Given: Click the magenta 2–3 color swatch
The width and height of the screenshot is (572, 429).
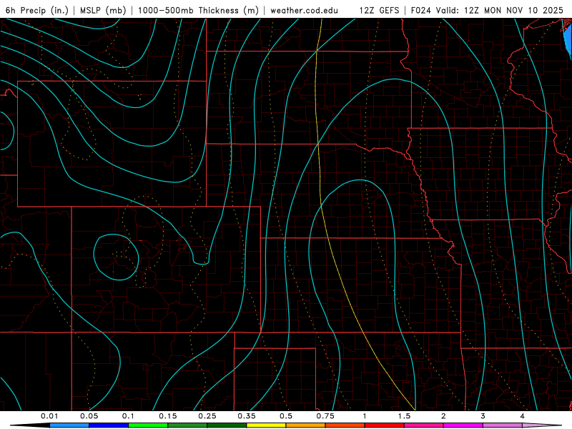Looking at the screenshot, I should [x=463, y=425].
